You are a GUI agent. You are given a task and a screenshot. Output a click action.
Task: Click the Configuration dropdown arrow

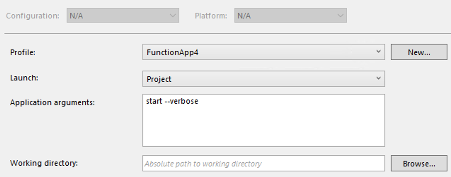tap(172, 16)
